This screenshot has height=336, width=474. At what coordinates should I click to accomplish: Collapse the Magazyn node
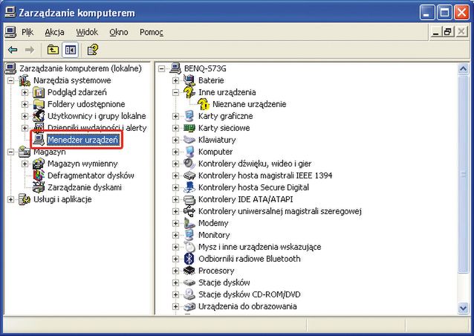[10, 152]
